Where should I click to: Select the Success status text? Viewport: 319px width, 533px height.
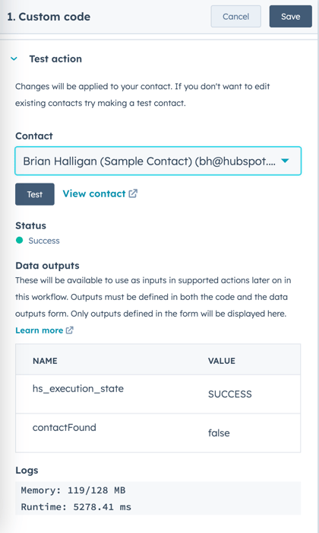point(44,241)
